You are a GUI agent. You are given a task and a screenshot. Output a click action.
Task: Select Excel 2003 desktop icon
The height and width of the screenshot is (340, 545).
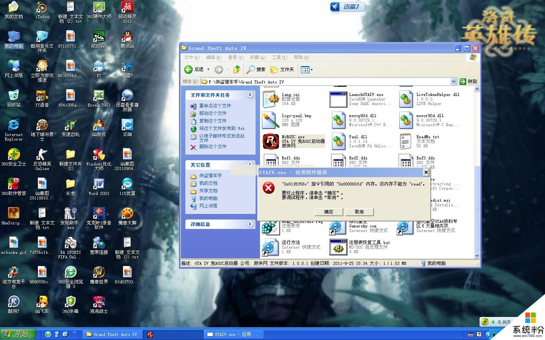(99, 98)
